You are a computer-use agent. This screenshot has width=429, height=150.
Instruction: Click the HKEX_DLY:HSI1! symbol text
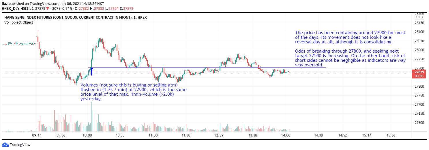click(x=17, y=8)
